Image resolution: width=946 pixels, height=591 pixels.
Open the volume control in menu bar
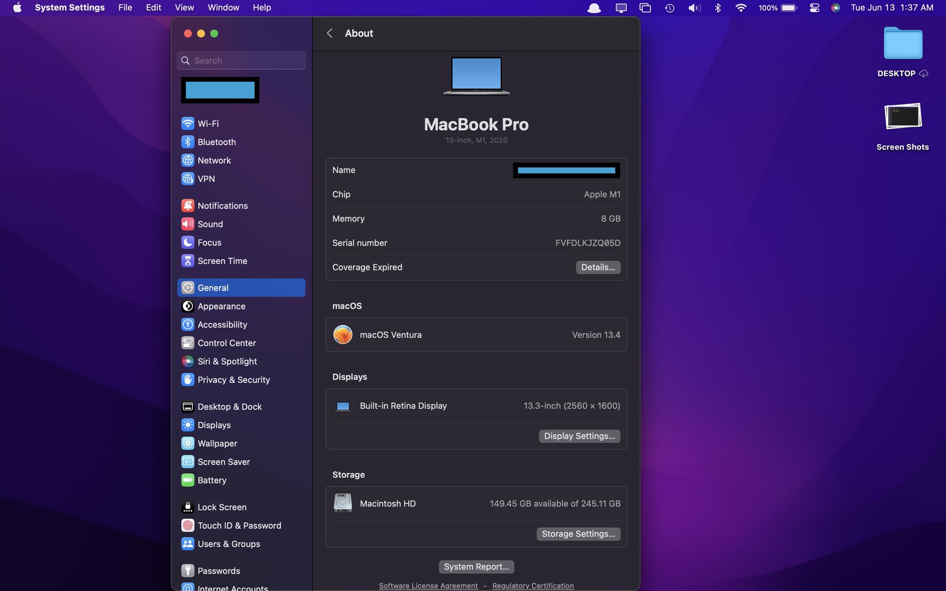[x=694, y=8]
